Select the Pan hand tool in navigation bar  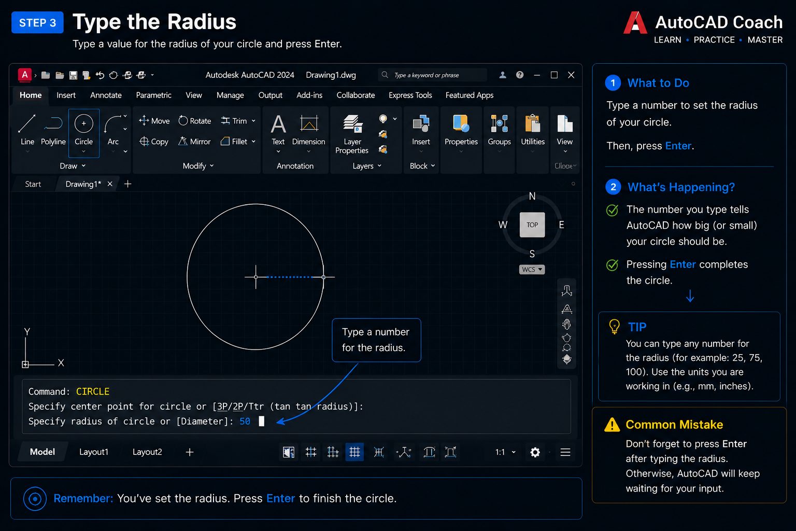click(567, 324)
